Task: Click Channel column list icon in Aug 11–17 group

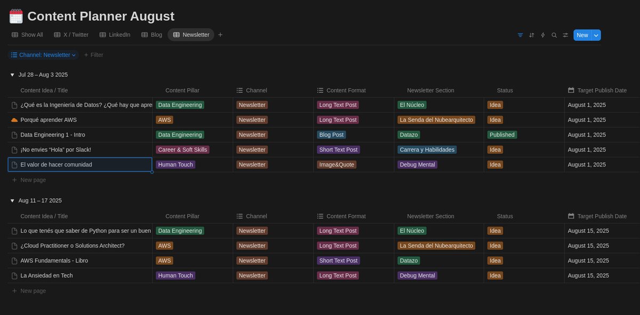Action: 240,217
